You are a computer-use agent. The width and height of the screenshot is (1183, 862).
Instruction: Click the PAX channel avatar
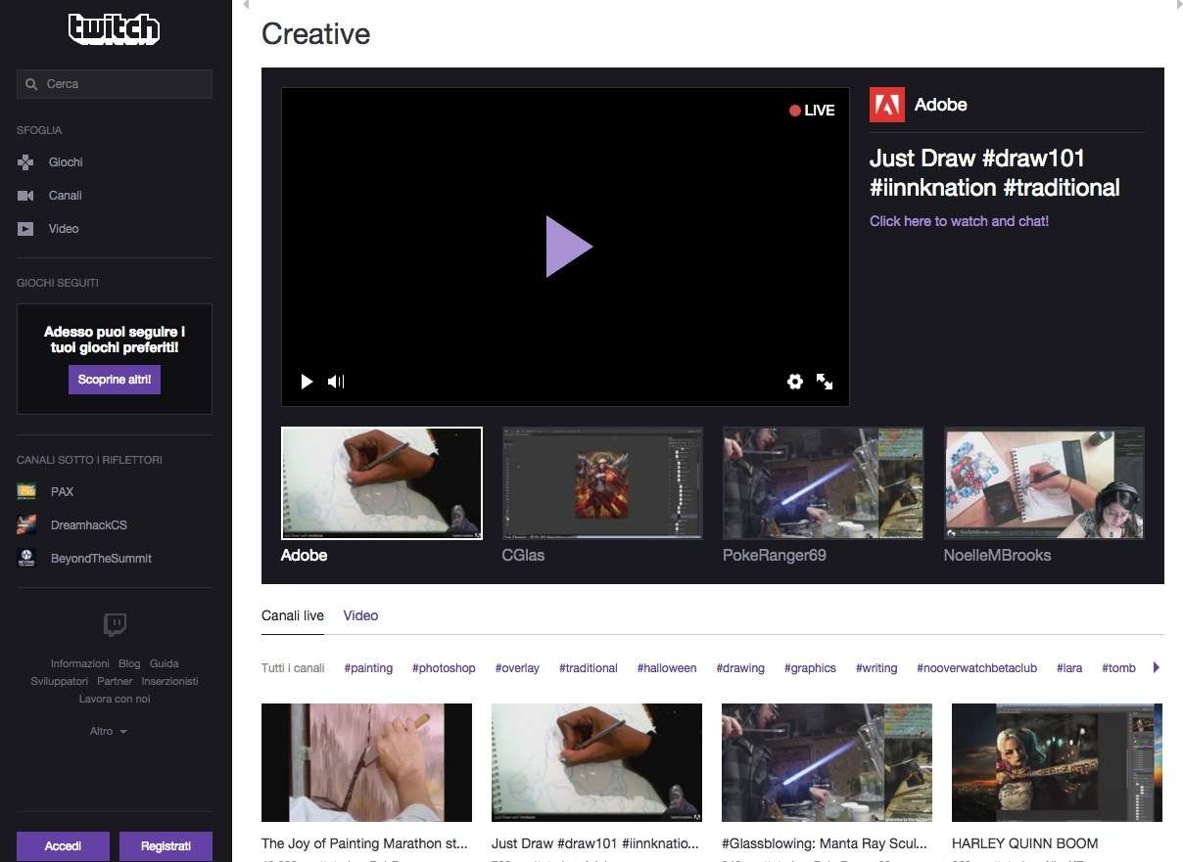[26, 491]
